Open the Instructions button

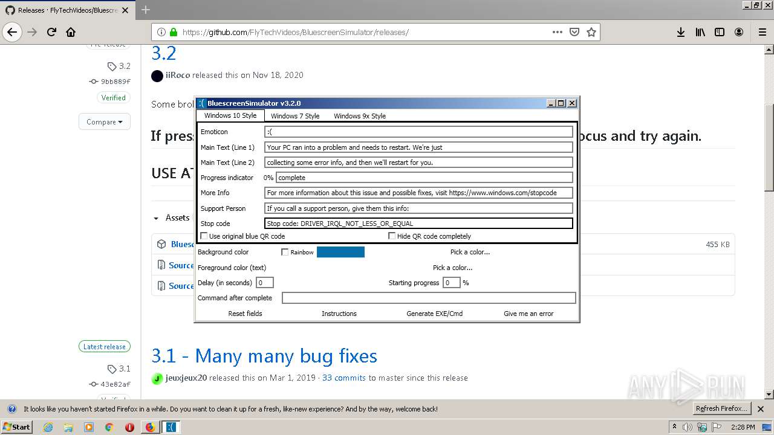point(339,314)
